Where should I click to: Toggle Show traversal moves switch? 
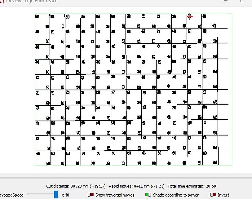(x=90, y=195)
